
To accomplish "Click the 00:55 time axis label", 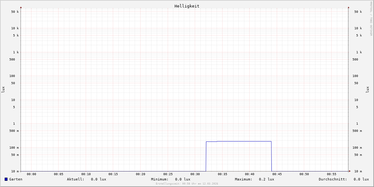I will coord(332,174).
